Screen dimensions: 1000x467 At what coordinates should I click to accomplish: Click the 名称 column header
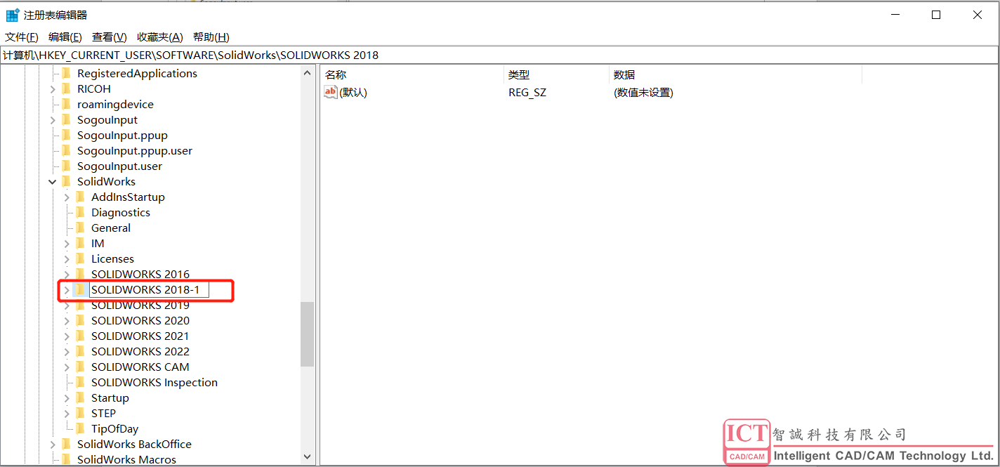tap(413, 74)
